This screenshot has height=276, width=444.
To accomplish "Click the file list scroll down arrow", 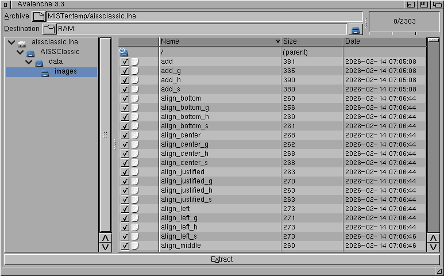I will point(433,247).
